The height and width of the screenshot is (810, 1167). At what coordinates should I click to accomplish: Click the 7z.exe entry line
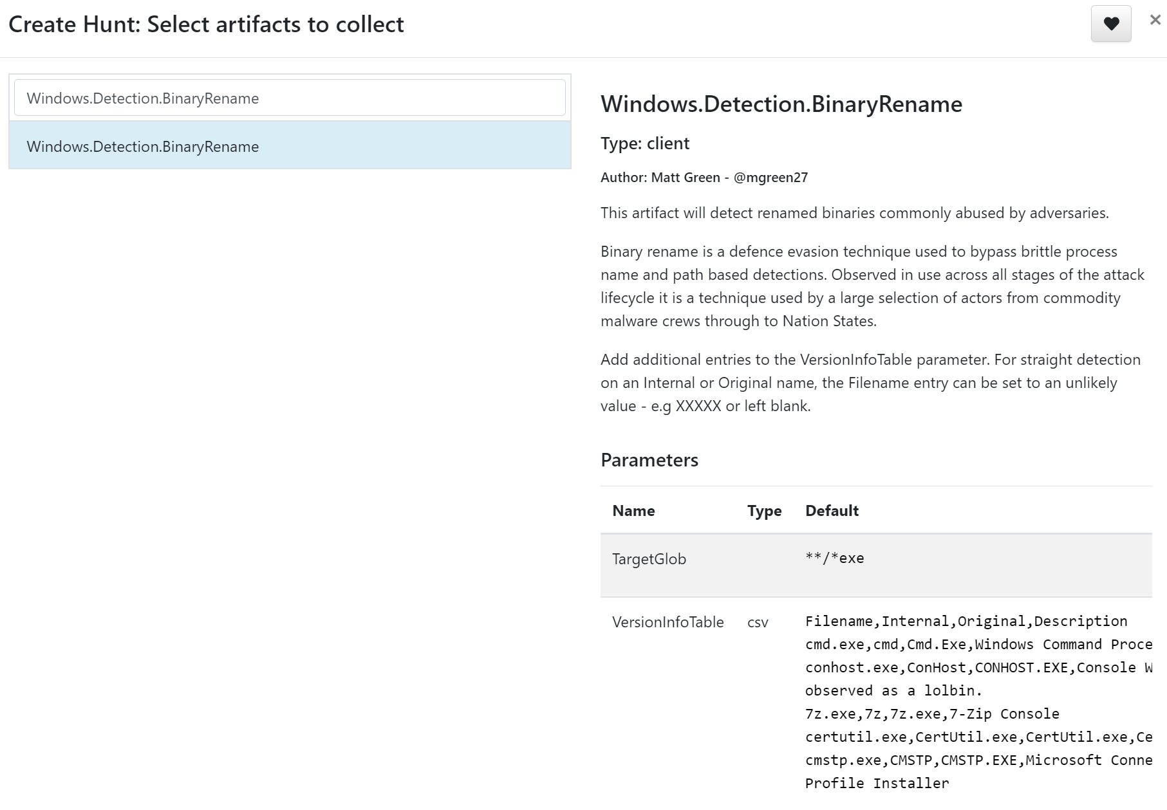(932, 714)
